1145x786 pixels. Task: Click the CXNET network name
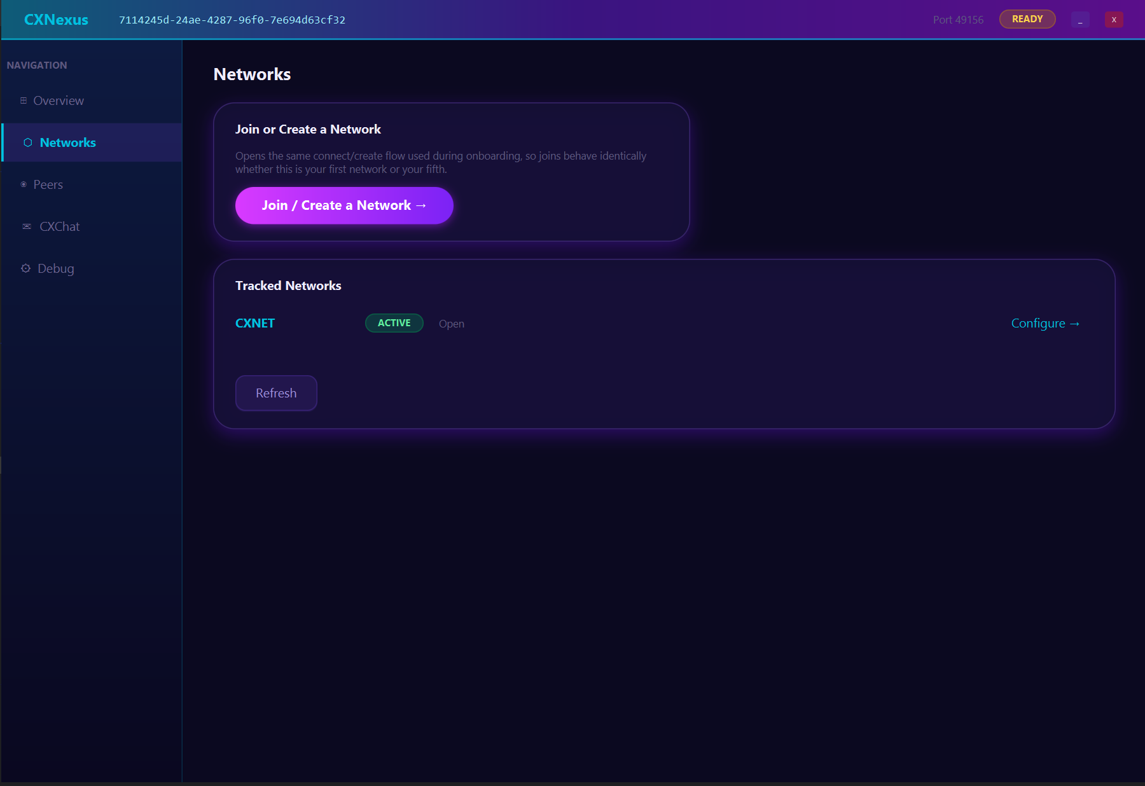coord(255,323)
